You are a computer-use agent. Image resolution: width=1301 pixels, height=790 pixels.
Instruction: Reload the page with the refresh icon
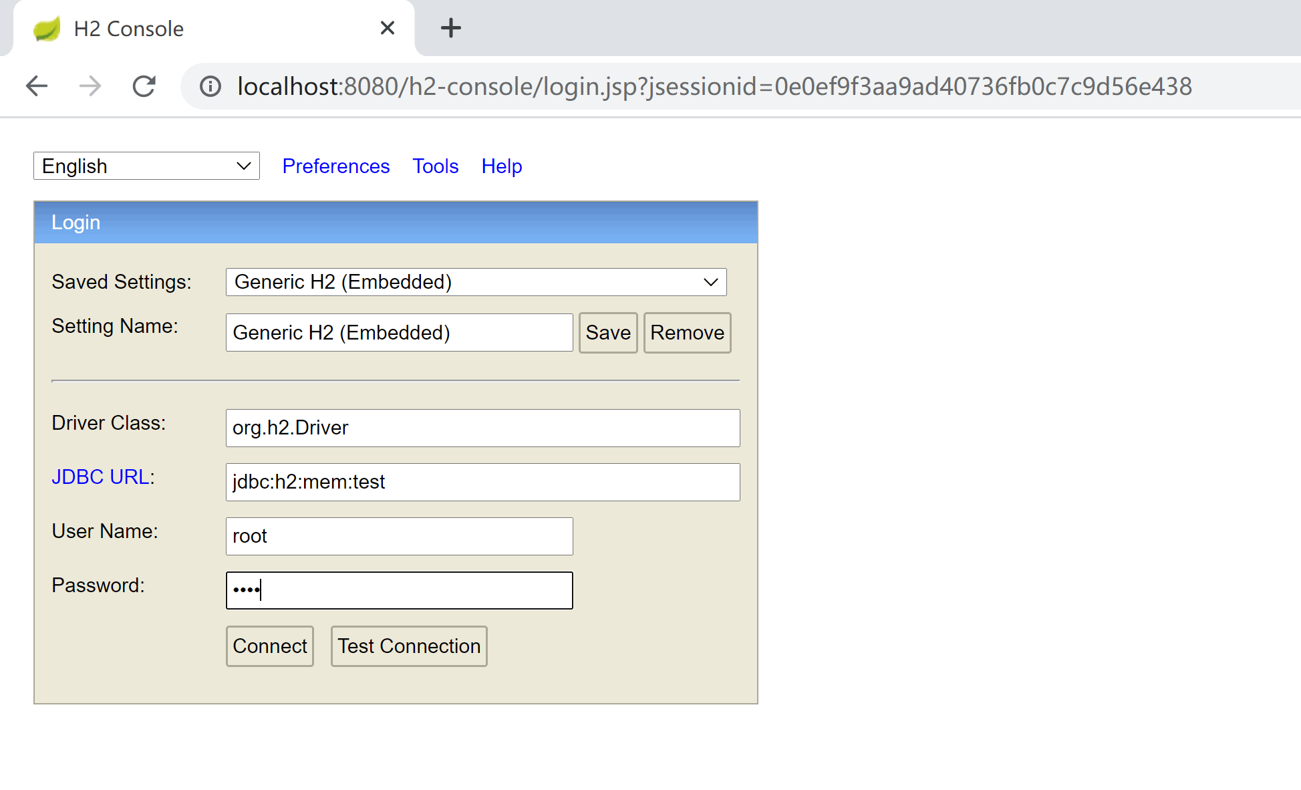point(144,86)
